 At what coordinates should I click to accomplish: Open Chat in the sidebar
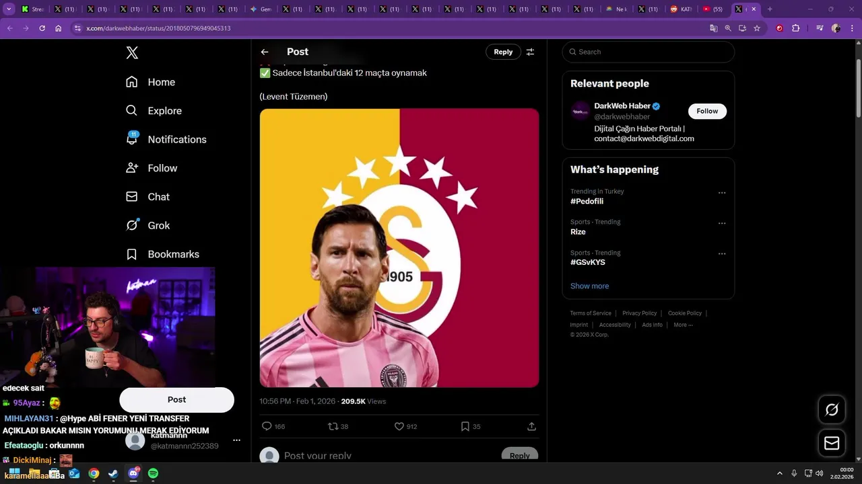pos(148,197)
